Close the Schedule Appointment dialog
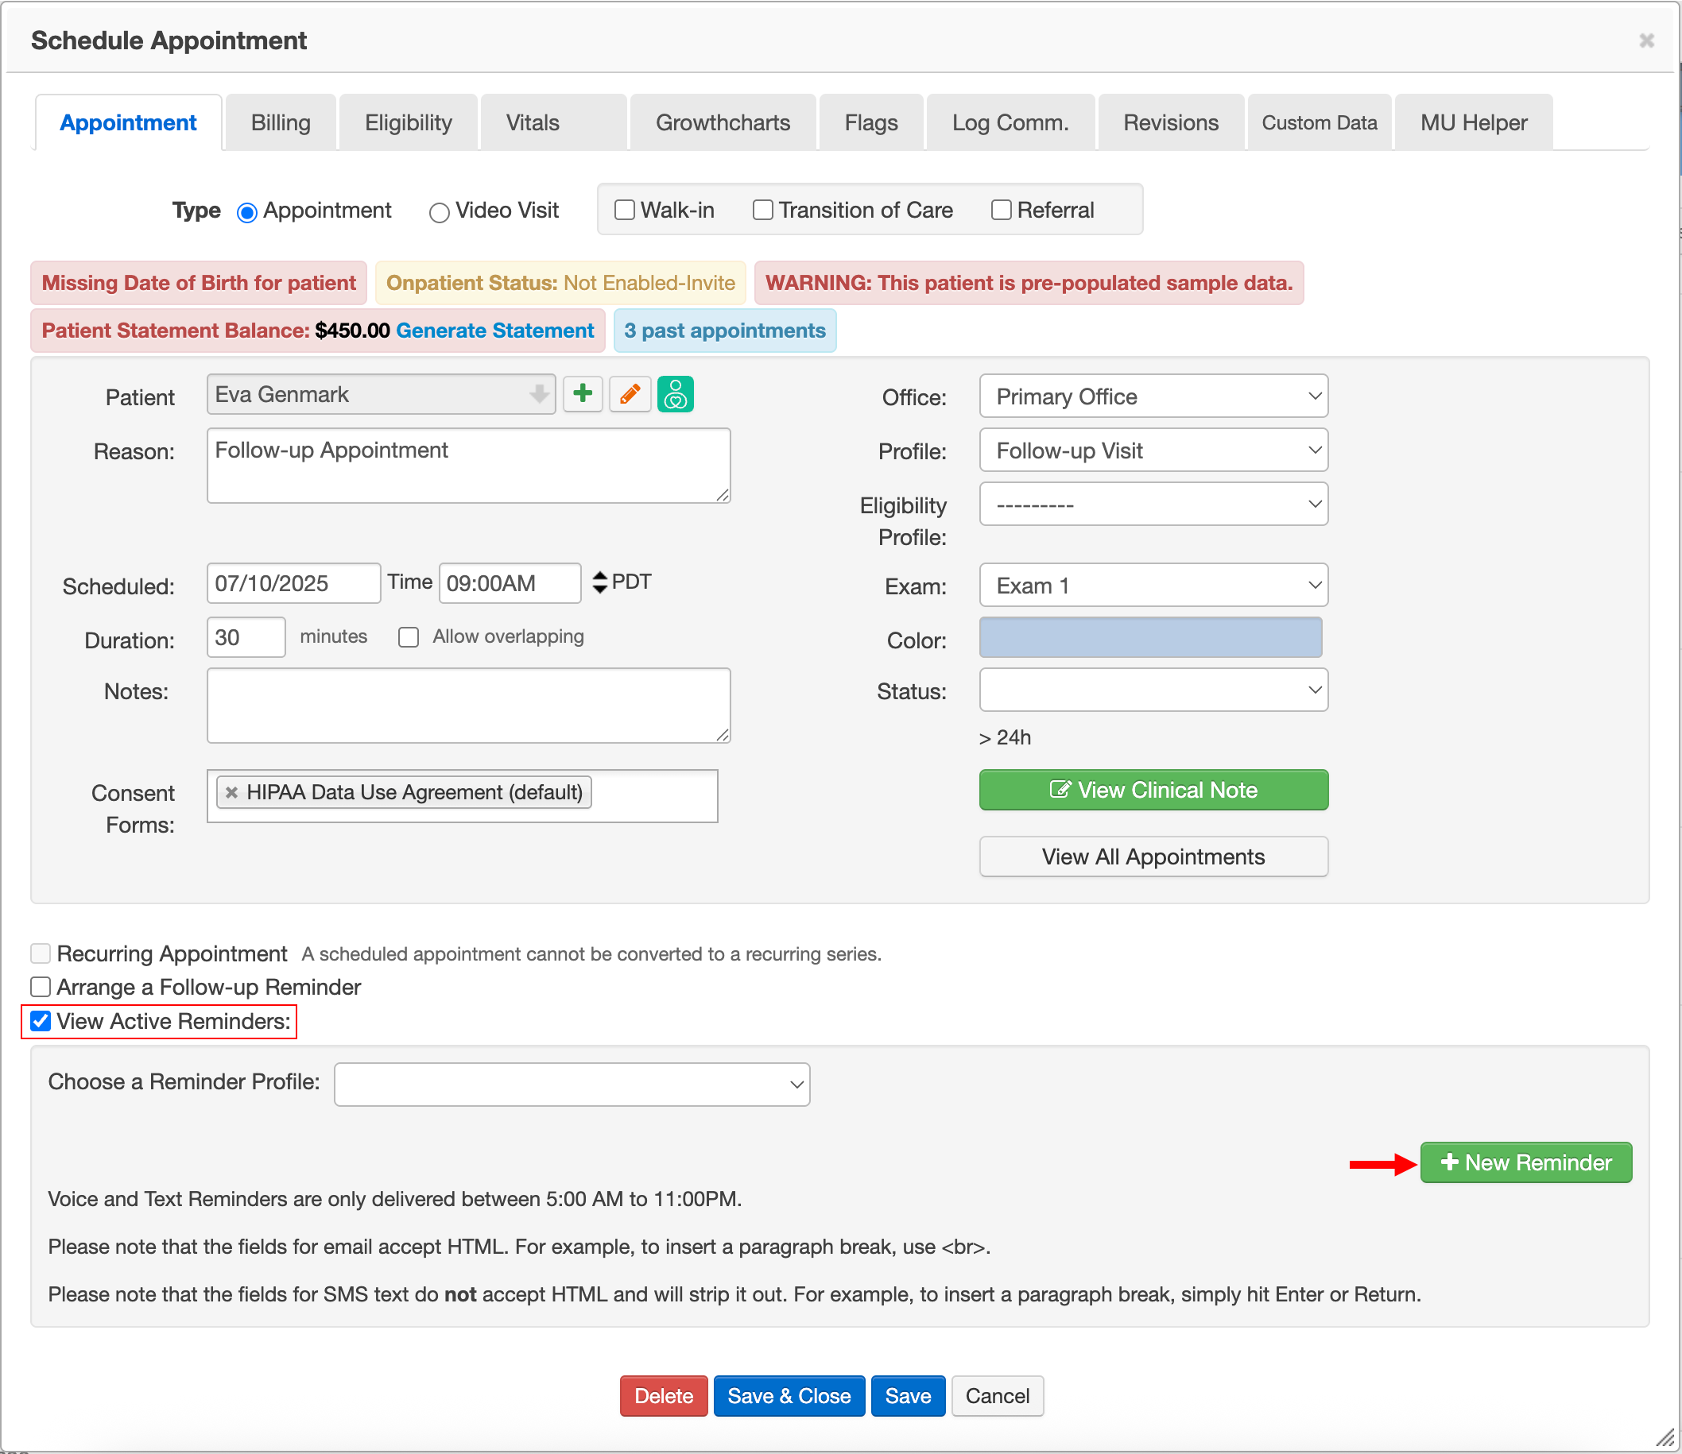This screenshot has width=1682, height=1454. click(1646, 41)
